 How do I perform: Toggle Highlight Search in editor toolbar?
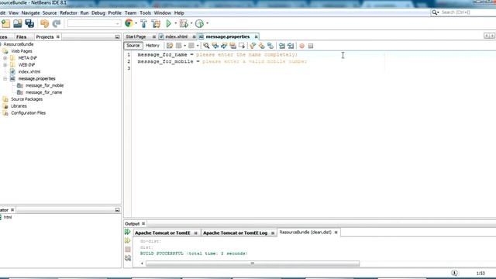click(x=232, y=46)
